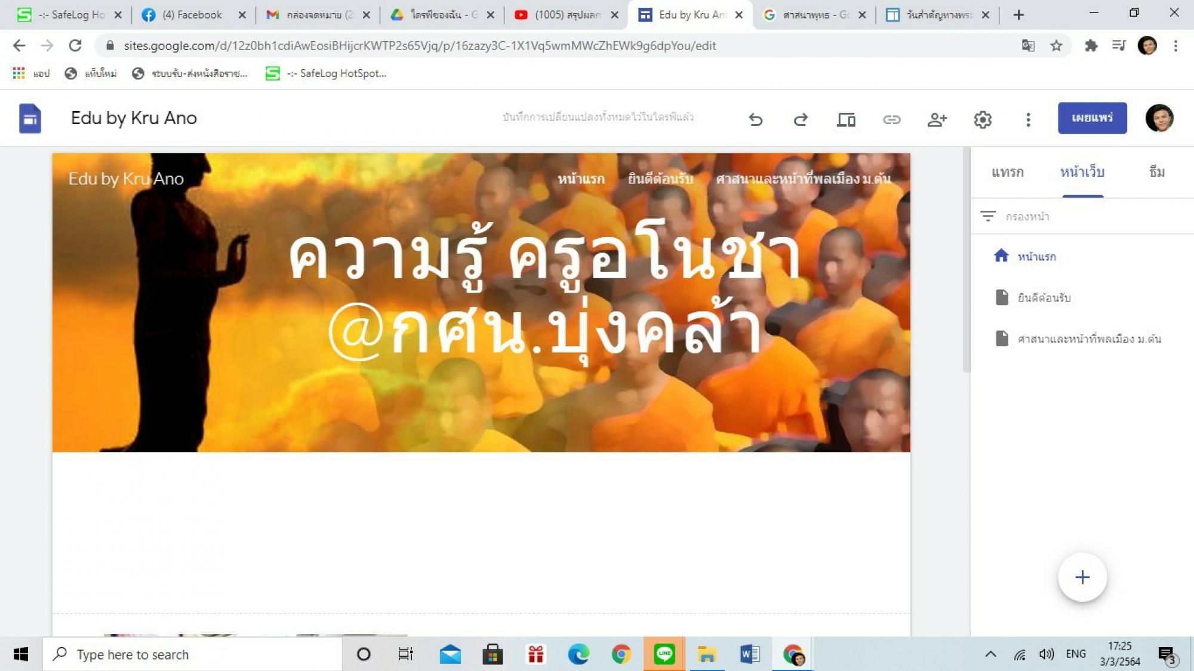Click the Edu by Kru Ano header site name

126,178
